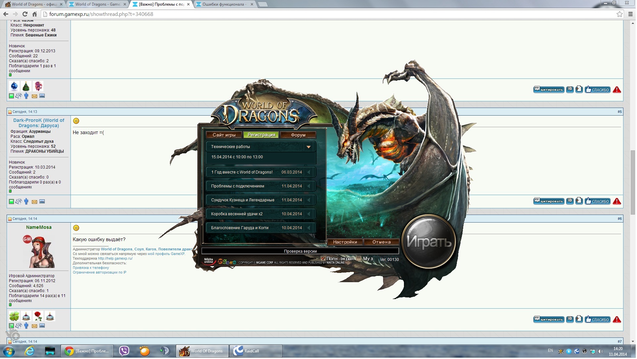Collapse the Технические работы news item
This screenshot has width=637, height=359.
[x=309, y=147]
